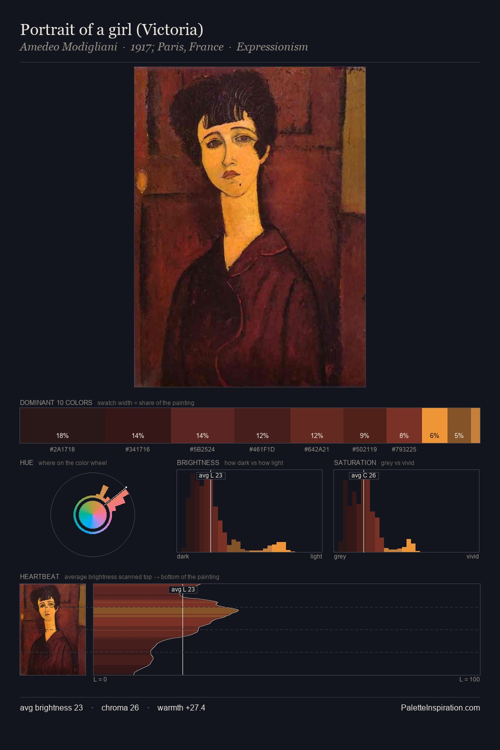Select the first 14% swatch #341716
Viewport: 500px width, 750px height.
[x=138, y=425]
